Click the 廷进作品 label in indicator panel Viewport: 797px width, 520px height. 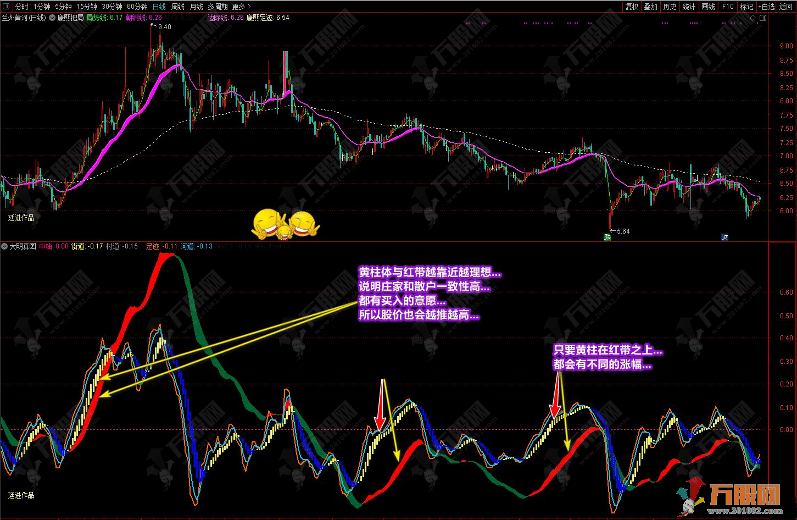[x=21, y=495]
